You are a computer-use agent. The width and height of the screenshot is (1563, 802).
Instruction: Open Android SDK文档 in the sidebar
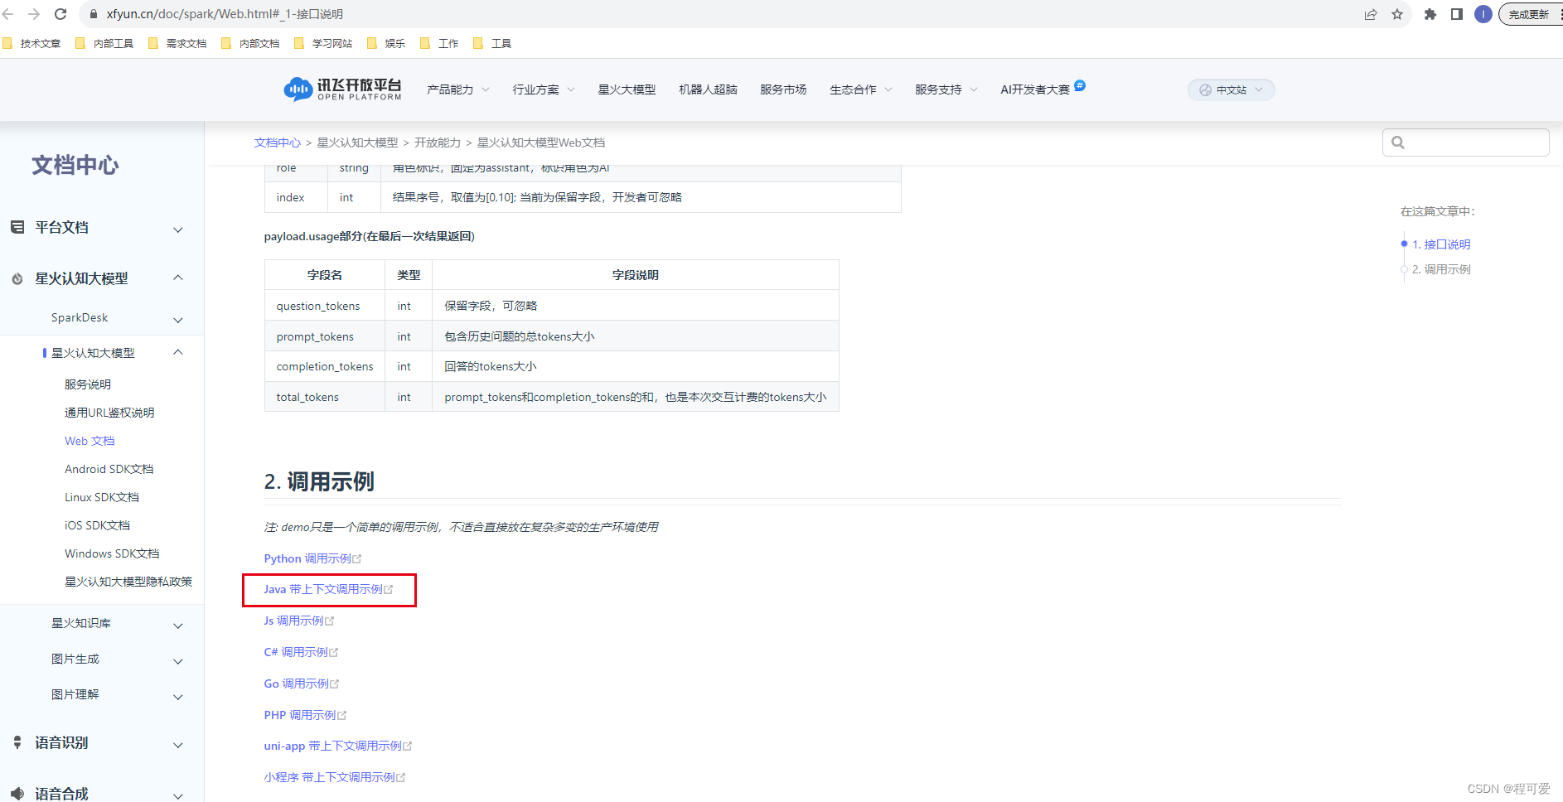109,469
